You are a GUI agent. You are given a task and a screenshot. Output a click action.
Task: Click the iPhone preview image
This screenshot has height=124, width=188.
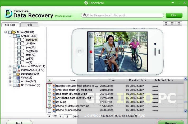coord(117,52)
